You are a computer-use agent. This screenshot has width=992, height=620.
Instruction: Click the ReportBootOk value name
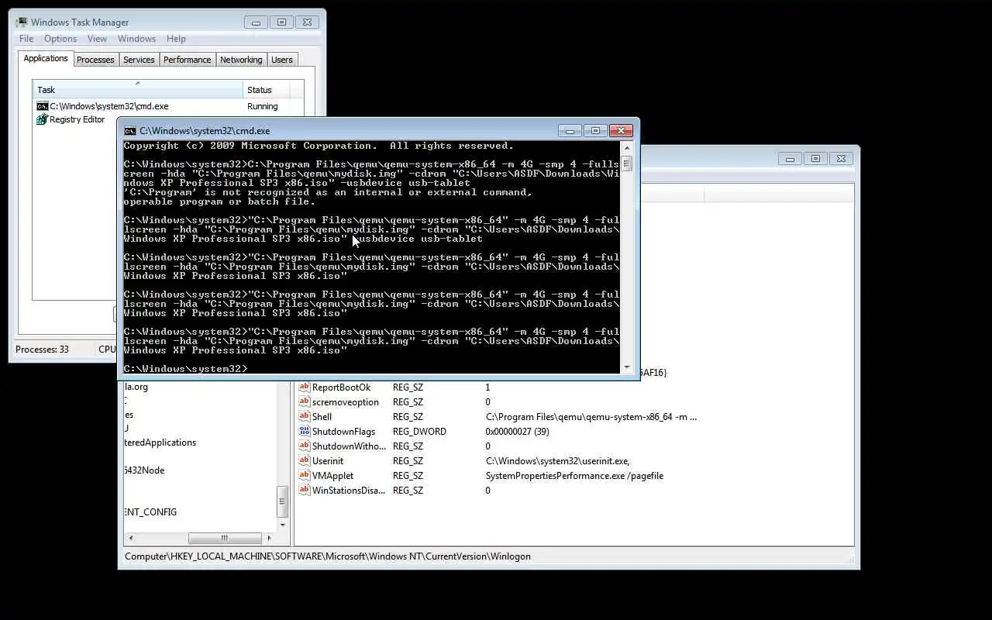341,387
